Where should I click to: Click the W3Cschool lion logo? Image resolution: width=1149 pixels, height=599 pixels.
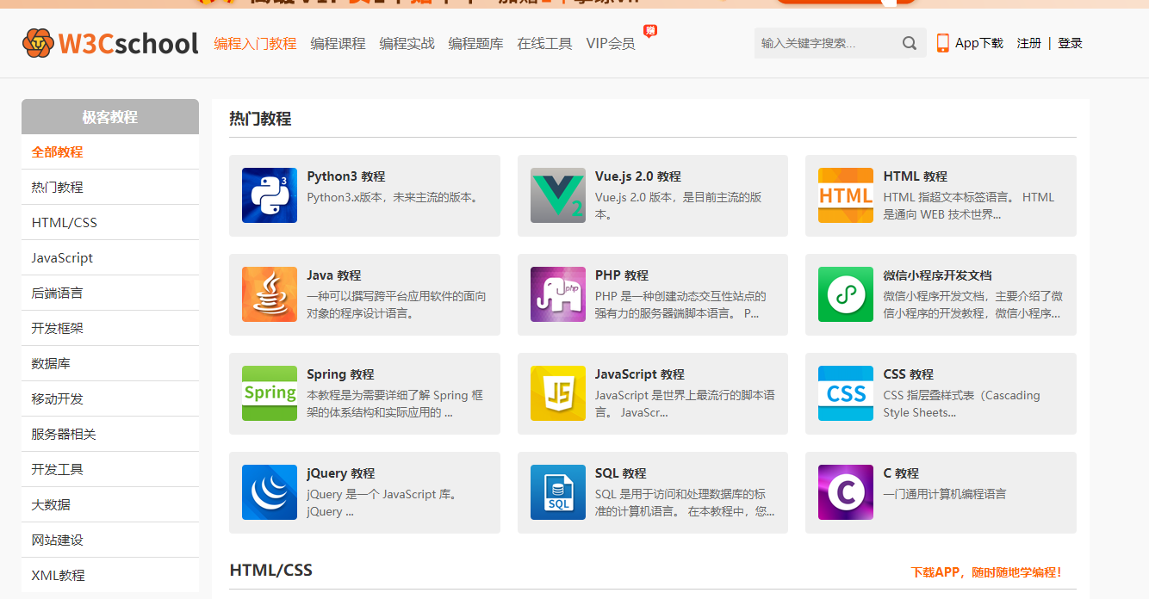(x=38, y=42)
